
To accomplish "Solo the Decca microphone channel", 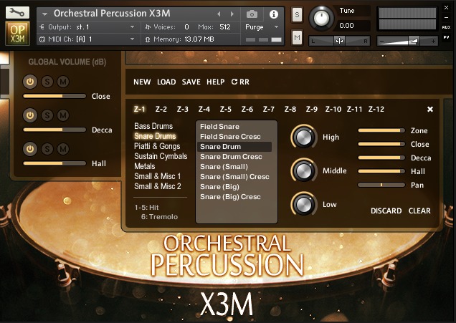I will 47,116.
